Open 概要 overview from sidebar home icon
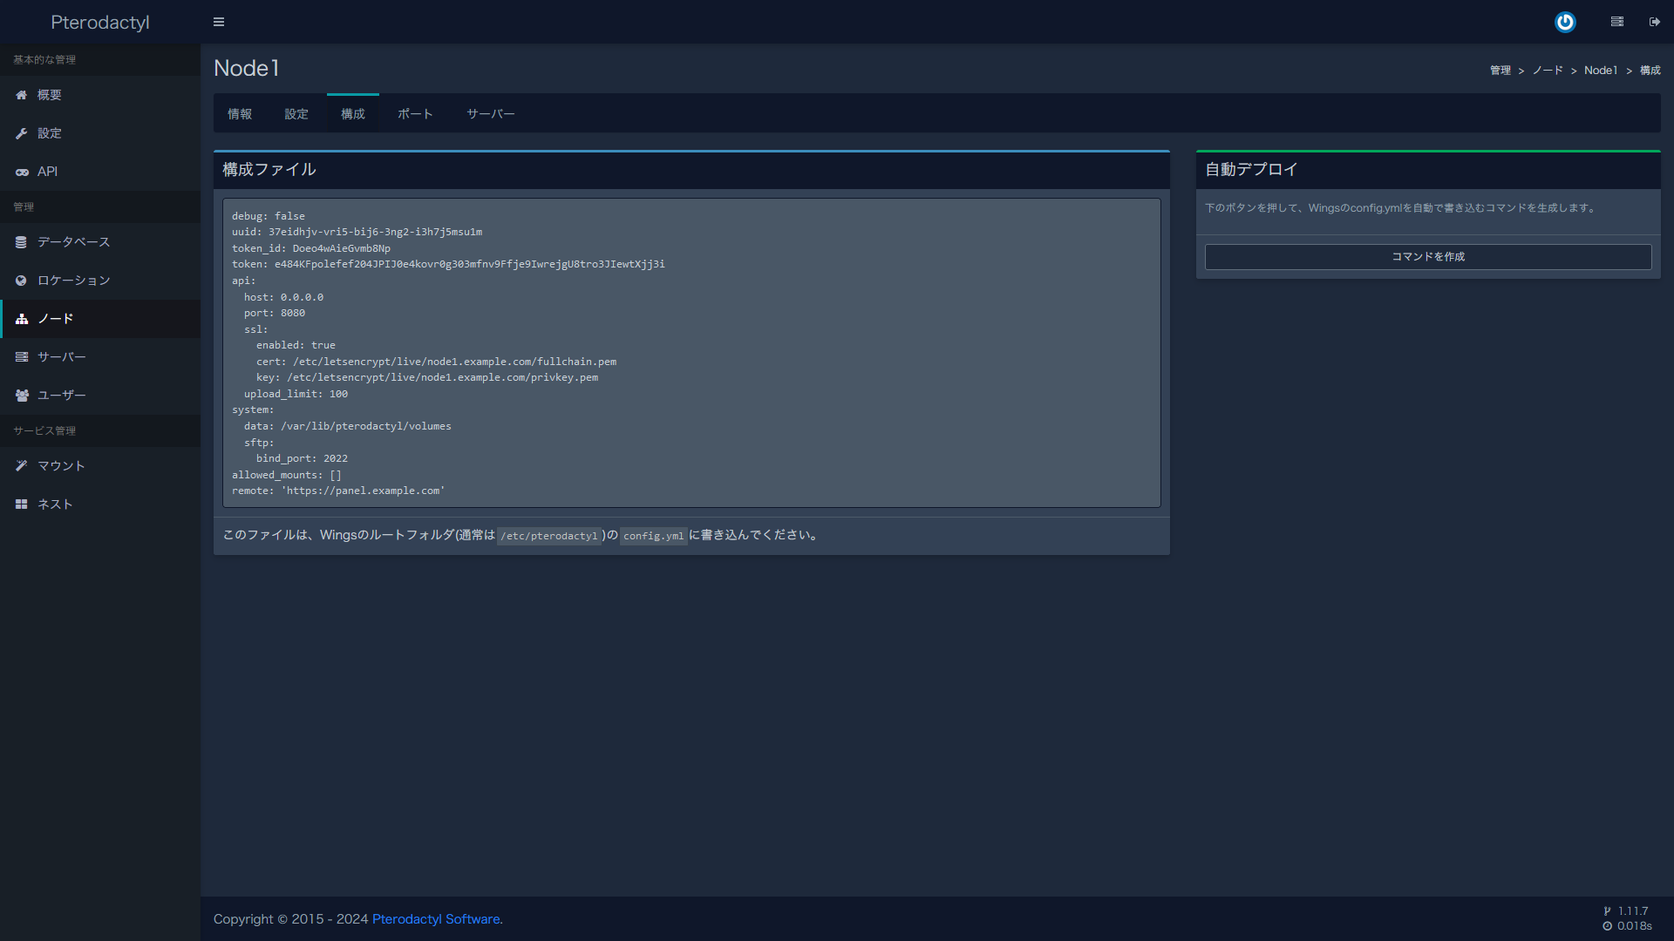 tap(49, 95)
